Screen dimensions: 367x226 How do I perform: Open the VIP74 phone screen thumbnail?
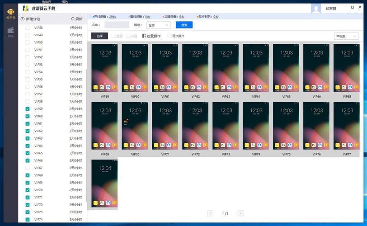pos(256,126)
